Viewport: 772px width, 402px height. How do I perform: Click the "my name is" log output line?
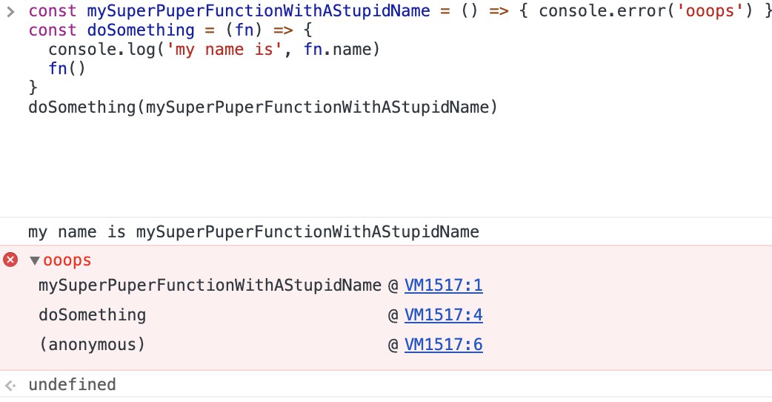[253, 232]
